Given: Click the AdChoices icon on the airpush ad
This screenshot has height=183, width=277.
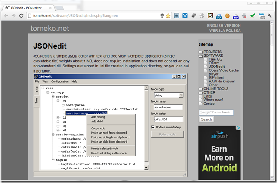Looking at the screenshot, I should coord(238,128).
